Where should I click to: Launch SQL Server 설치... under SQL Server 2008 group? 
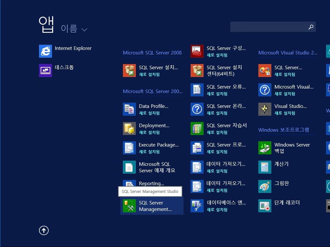129,70
